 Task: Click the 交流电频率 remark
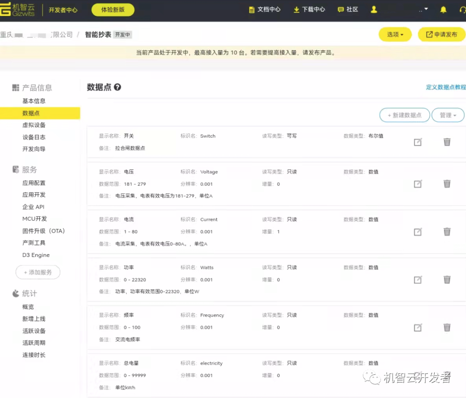(127, 339)
